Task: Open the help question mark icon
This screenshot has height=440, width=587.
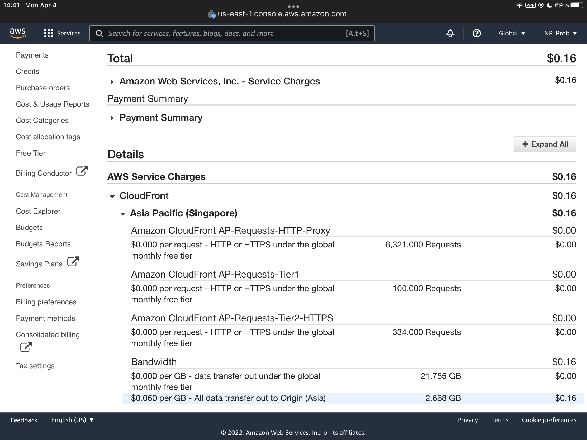Action: tap(477, 33)
